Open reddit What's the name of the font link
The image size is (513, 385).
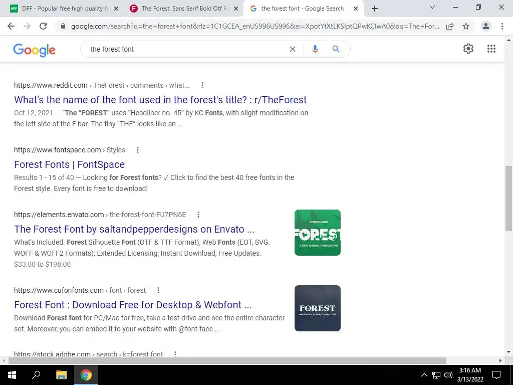[x=160, y=100]
